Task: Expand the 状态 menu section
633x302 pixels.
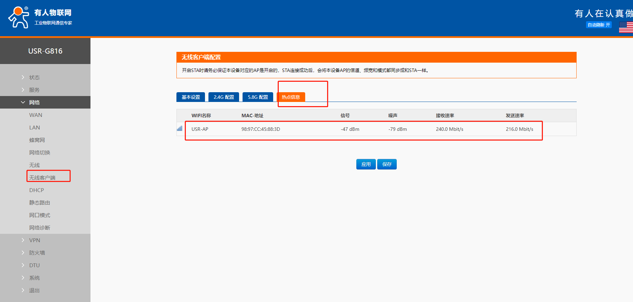Action: tap(34, 77)
